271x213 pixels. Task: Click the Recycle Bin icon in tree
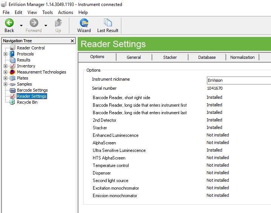pos(12,102)
